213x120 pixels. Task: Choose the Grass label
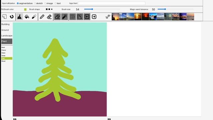pos(3,53)
